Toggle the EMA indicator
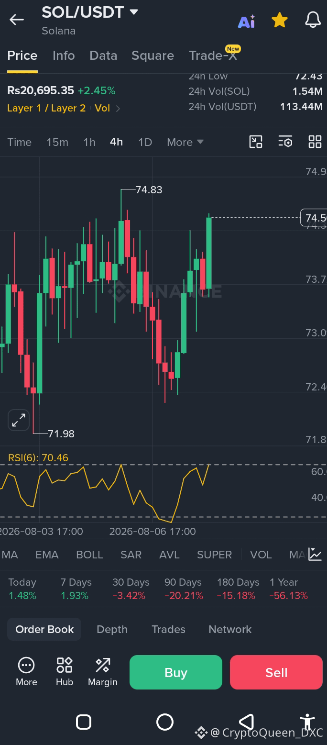The height and width of the screenshot is (745, 327). 47,555
